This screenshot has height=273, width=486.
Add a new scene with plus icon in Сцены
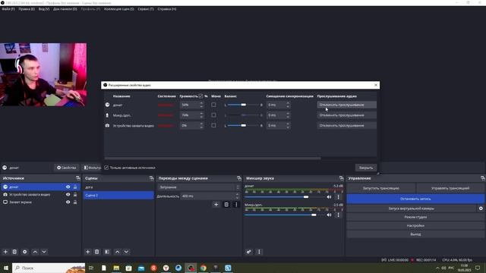(88, 252)
